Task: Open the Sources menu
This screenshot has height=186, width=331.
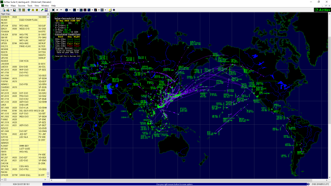Action: coord(22,6)
